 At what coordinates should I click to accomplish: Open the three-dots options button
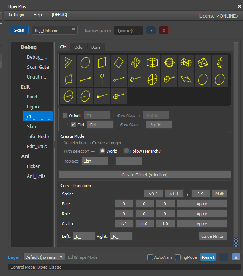click(224, 257)
